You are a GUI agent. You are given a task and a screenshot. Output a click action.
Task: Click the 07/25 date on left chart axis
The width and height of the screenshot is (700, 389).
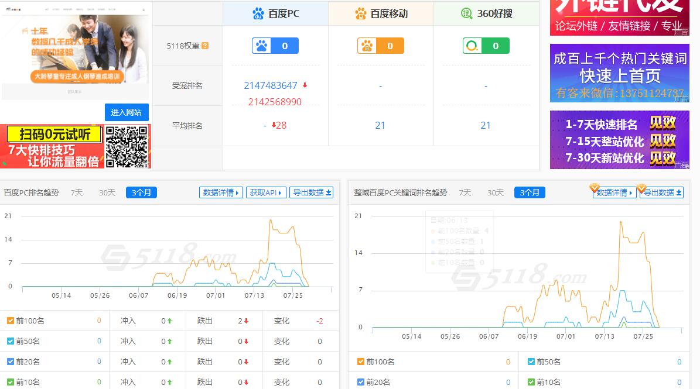293,295
